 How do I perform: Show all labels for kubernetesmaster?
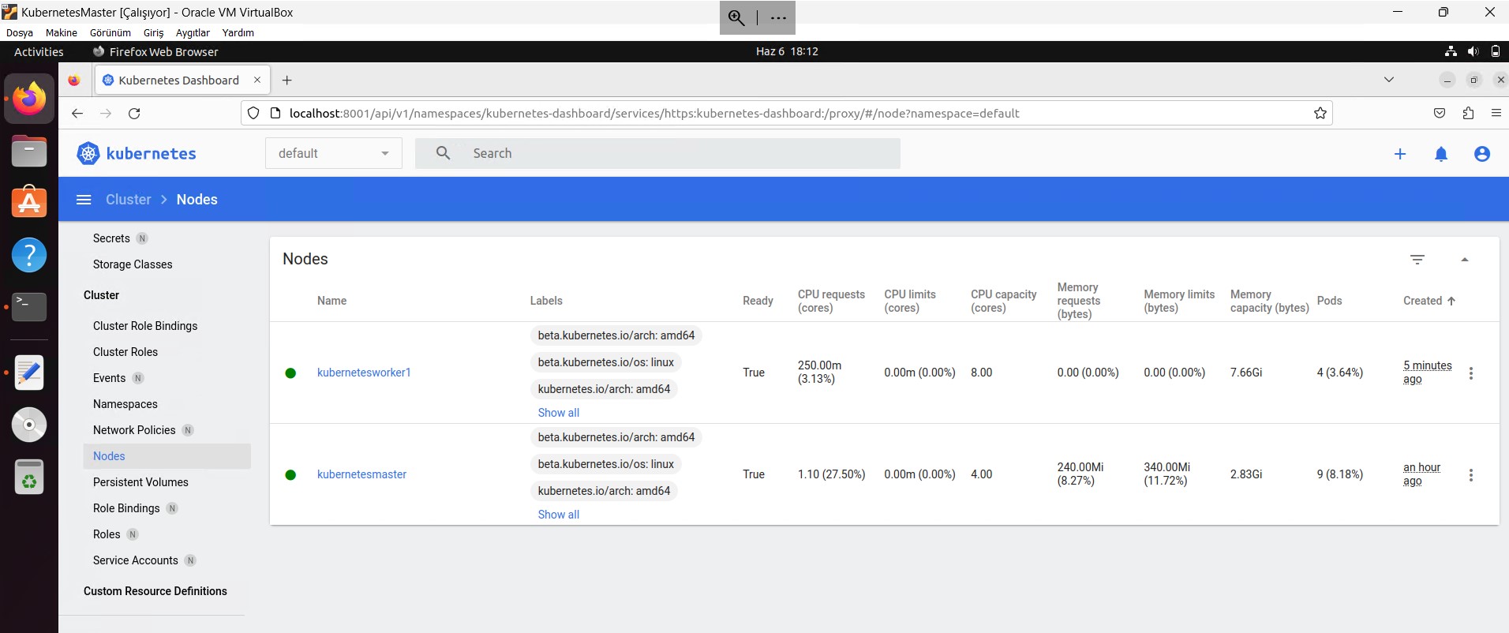point(558,515)
